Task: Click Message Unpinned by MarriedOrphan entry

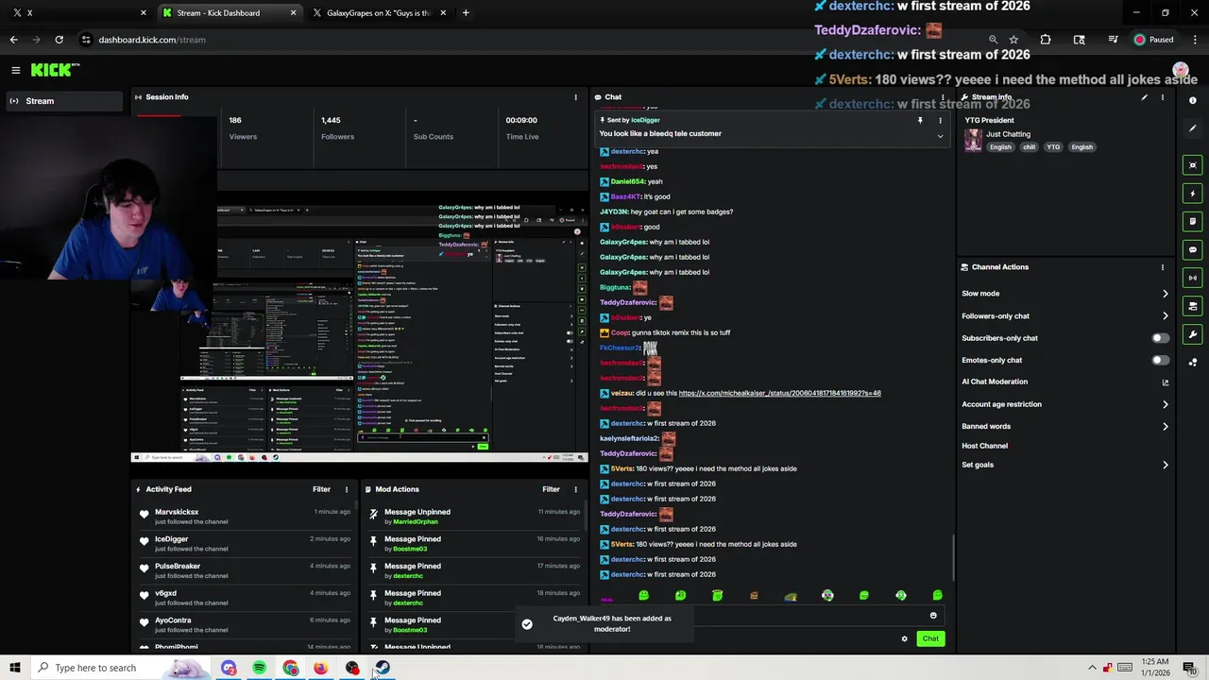Action: (x=475, y=517)
